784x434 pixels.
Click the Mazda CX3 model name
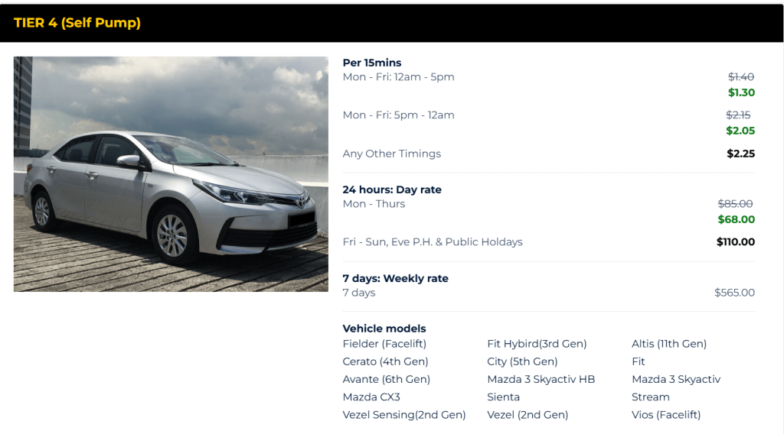coord(371,397)
